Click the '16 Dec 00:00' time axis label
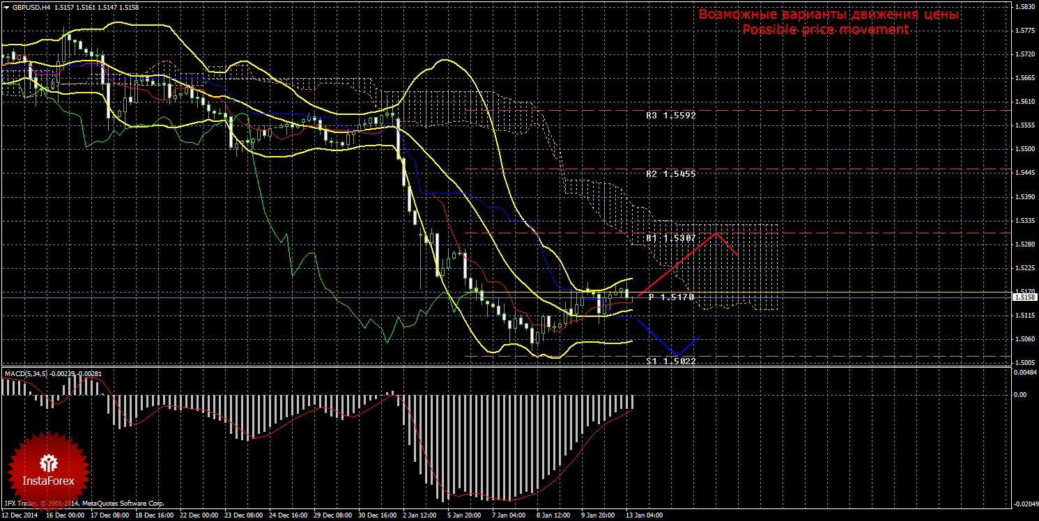Image resolution: width=1039 pixels, height=521 pixels. tap(65, 515)
